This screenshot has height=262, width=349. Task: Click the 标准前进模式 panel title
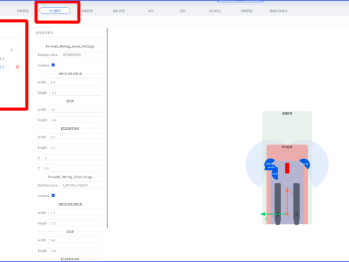tap(44, 33)
